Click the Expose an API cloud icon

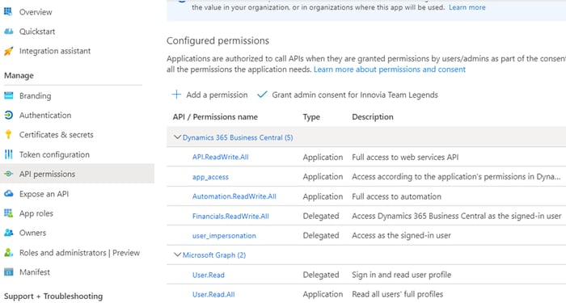(x=8, y=194)
